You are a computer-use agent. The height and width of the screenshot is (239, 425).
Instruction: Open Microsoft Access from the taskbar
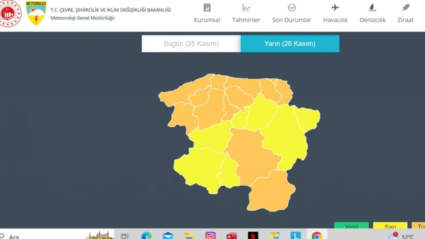tap(231, 236)
